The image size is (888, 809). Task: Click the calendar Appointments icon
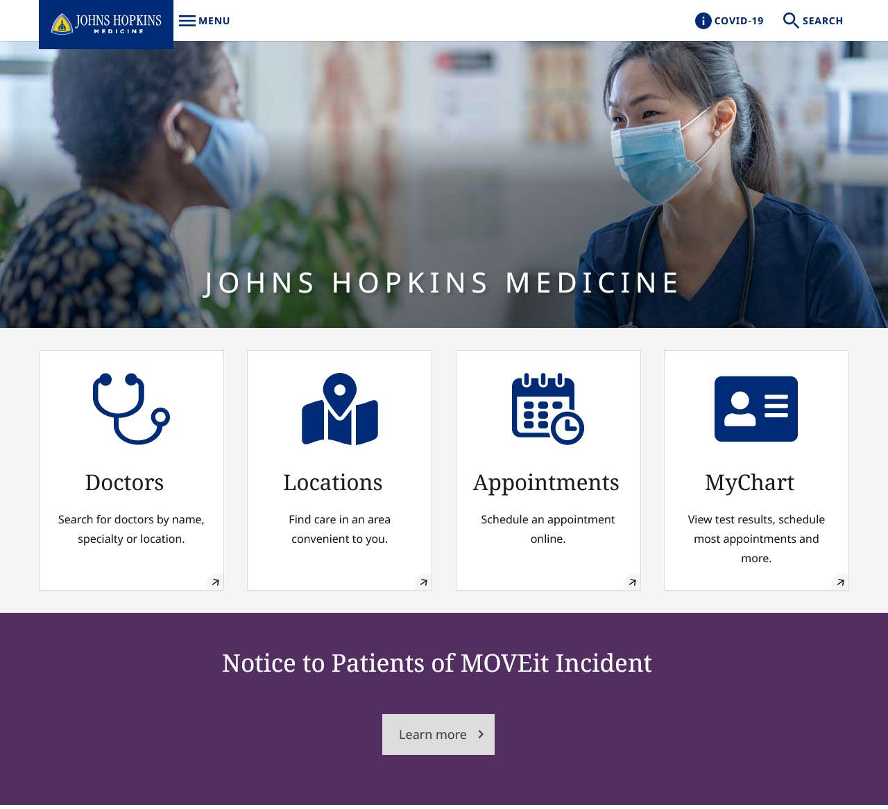click(548, 409)
